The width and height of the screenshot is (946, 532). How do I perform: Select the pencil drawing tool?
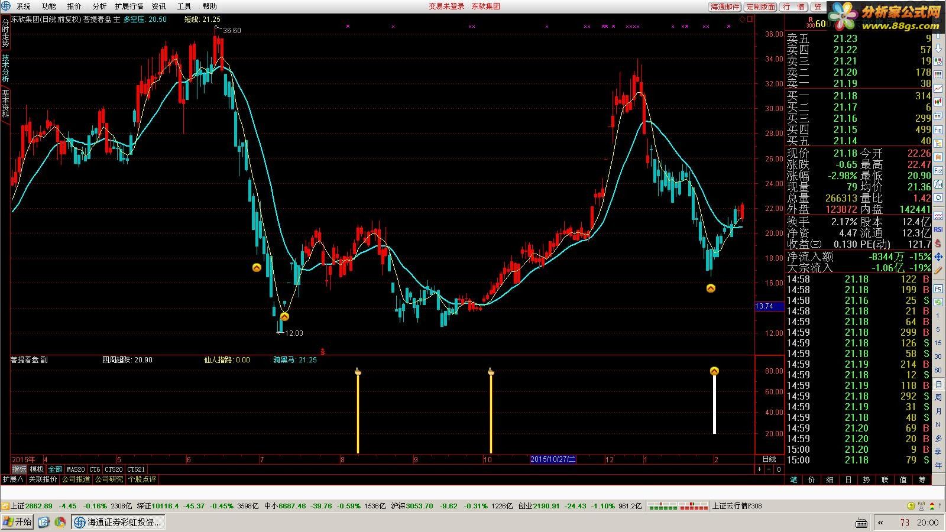tap(938, 270)
